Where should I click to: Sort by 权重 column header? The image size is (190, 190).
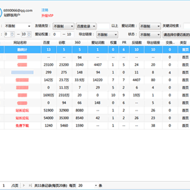click(x=113, y=43)
